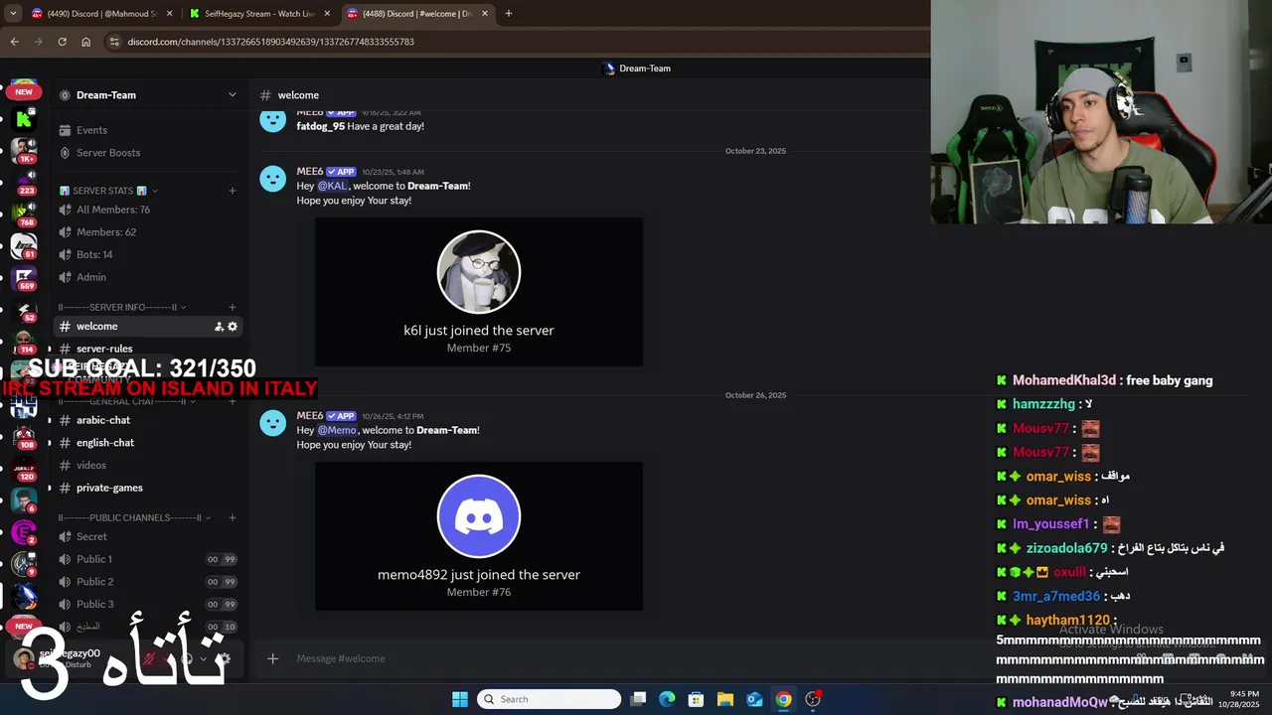Viewport: 1272px width, 715px height.
Task: Click plus attachment icon in message box
Action: point(272,658)
